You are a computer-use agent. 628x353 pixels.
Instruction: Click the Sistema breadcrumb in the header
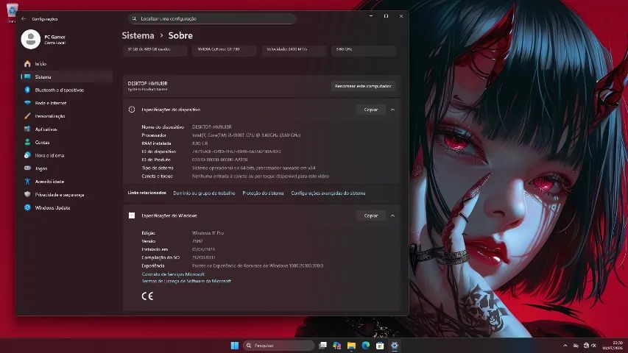(x=138, y=35)
